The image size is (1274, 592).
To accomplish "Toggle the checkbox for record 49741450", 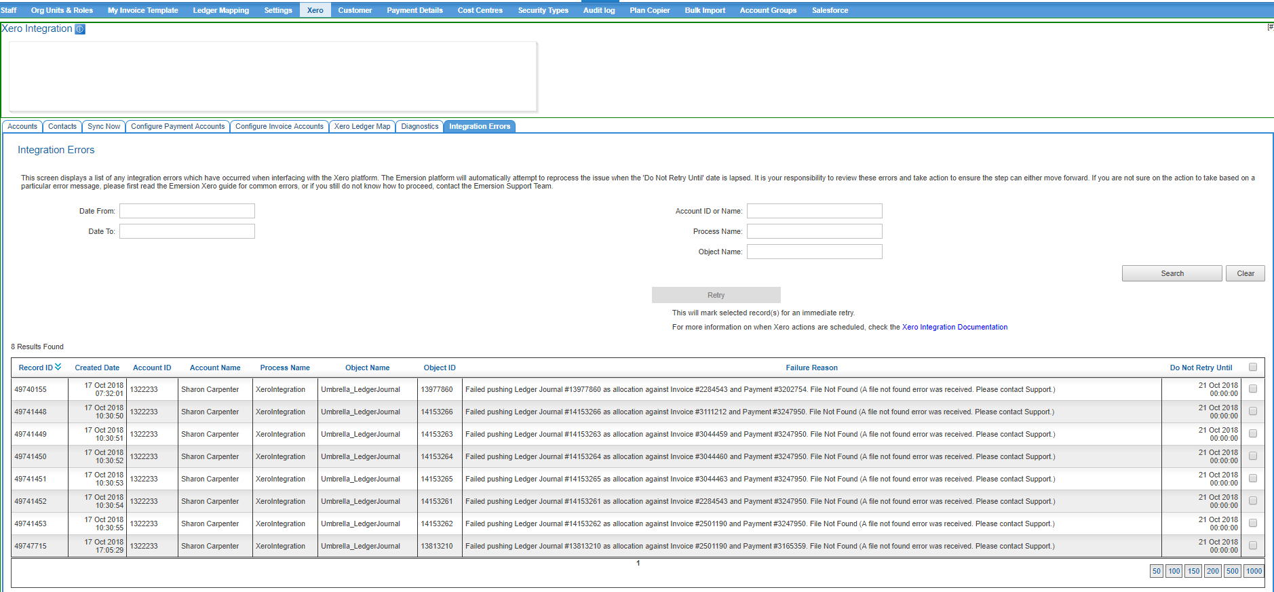I will pyautogui.click(x=1252, y=456).
